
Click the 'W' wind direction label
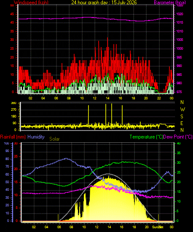coord(182,109)
